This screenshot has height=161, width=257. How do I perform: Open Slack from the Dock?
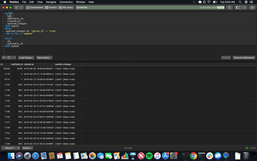coord(209,156)
